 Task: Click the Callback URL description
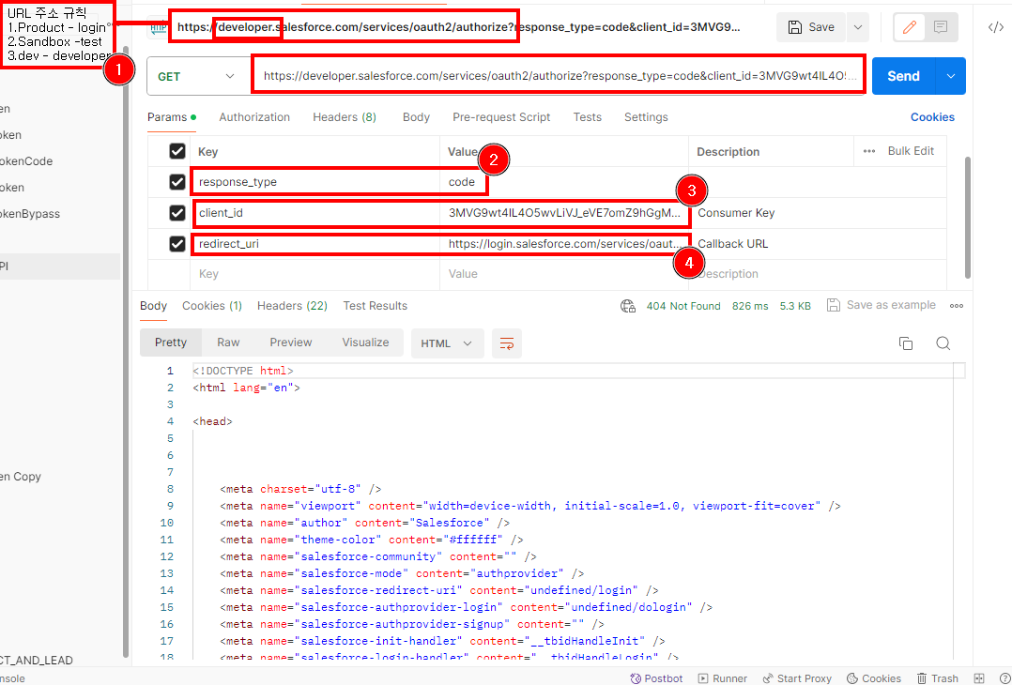pos(732,244)
